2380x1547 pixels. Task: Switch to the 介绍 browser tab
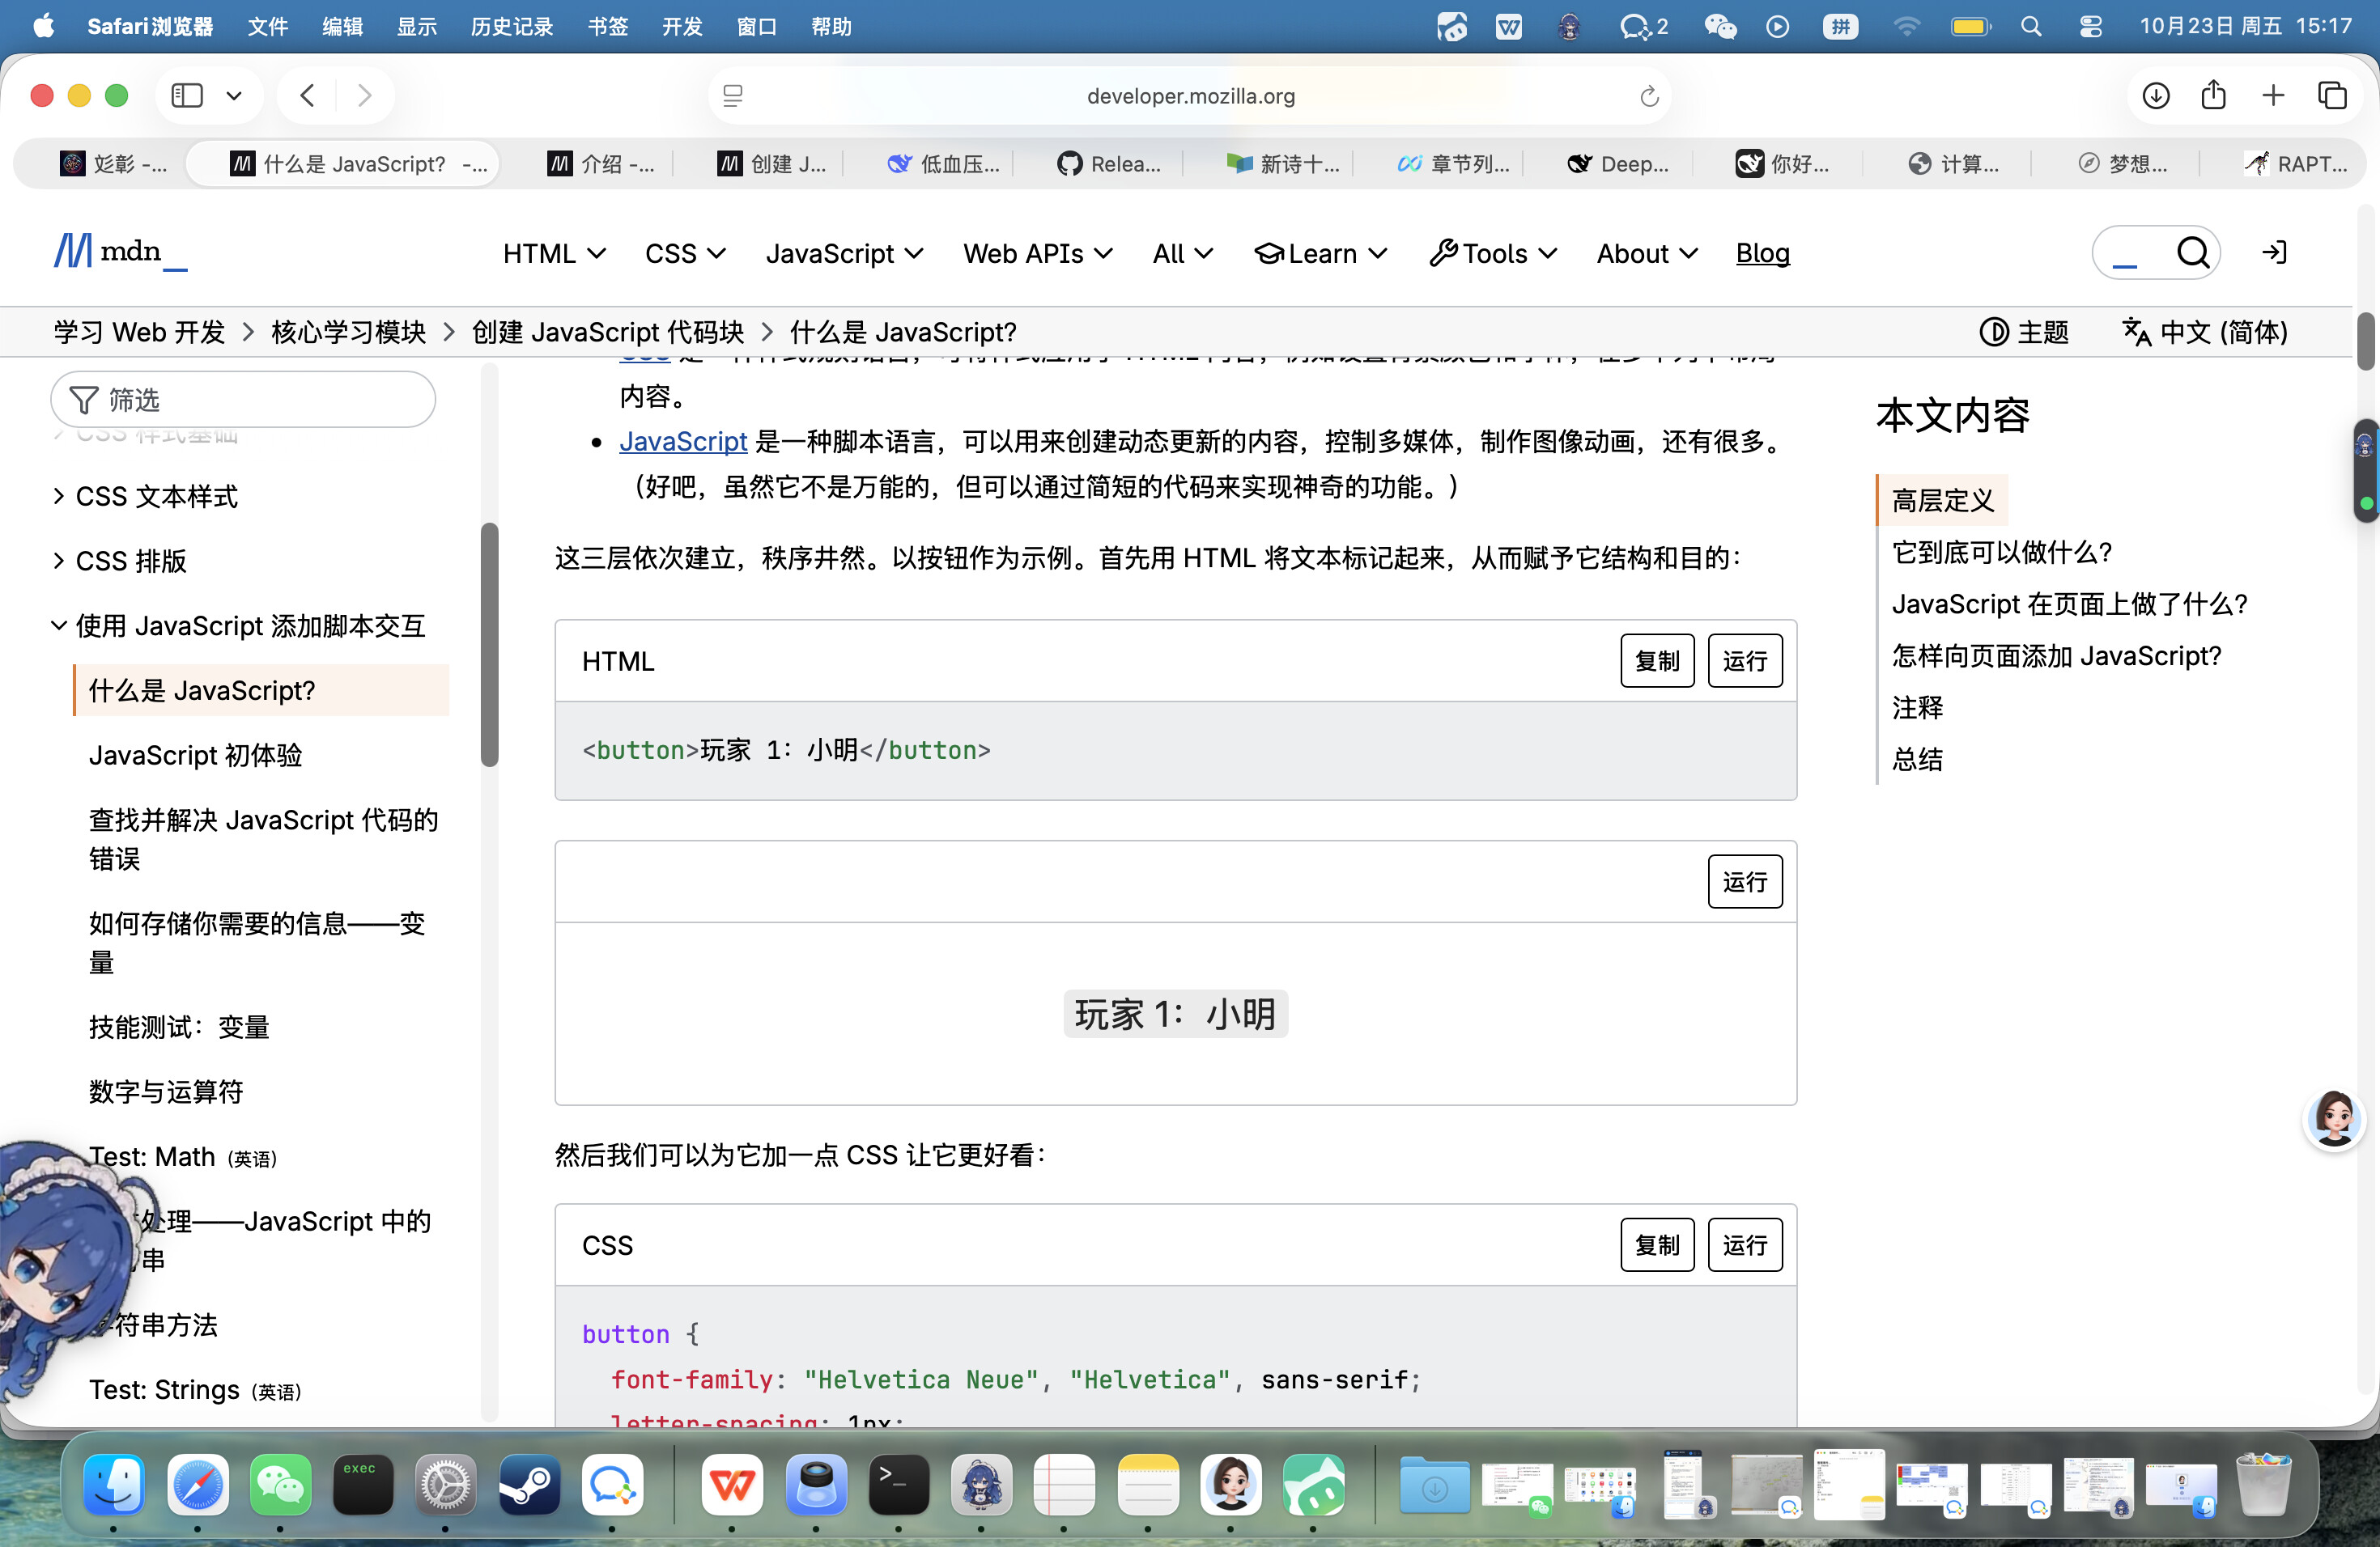click(x=601, y=164)
